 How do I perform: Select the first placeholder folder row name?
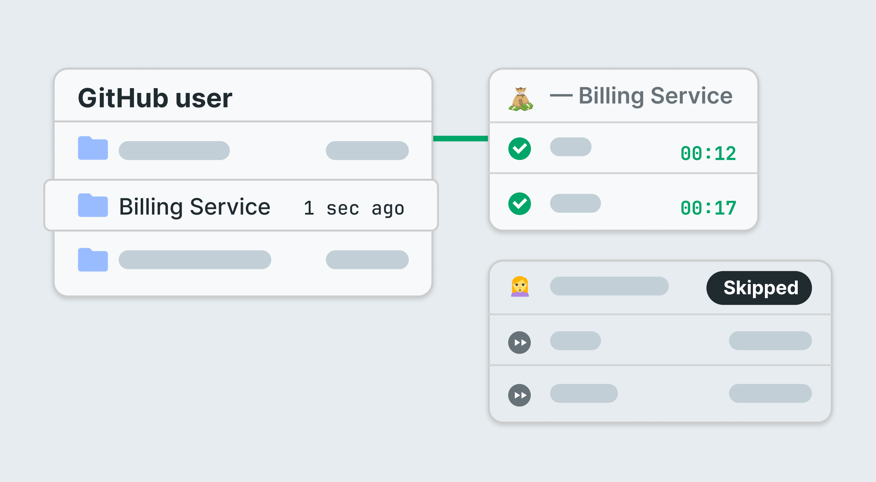pyautogui.click(x=174, y=150)
